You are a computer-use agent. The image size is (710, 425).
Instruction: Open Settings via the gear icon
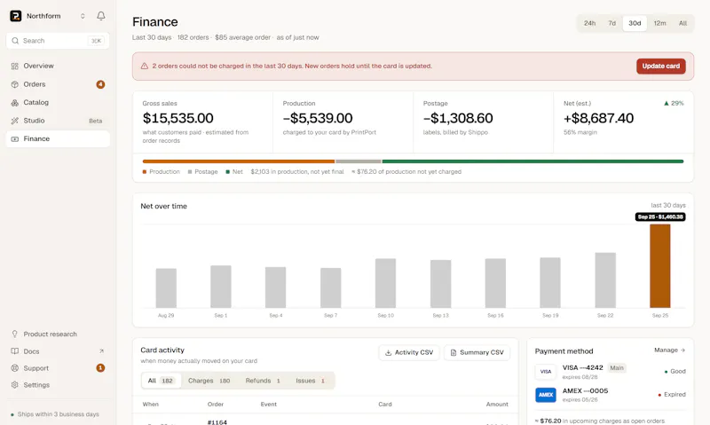point(15,385)
